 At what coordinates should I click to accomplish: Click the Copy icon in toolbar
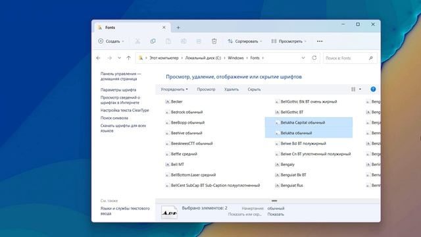click(153, 41)
